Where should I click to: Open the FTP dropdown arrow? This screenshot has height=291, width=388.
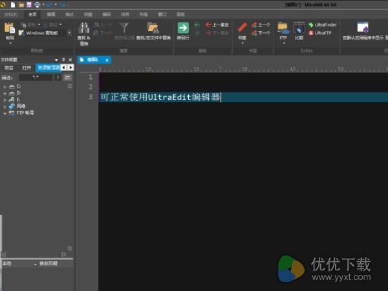[284, 43]
